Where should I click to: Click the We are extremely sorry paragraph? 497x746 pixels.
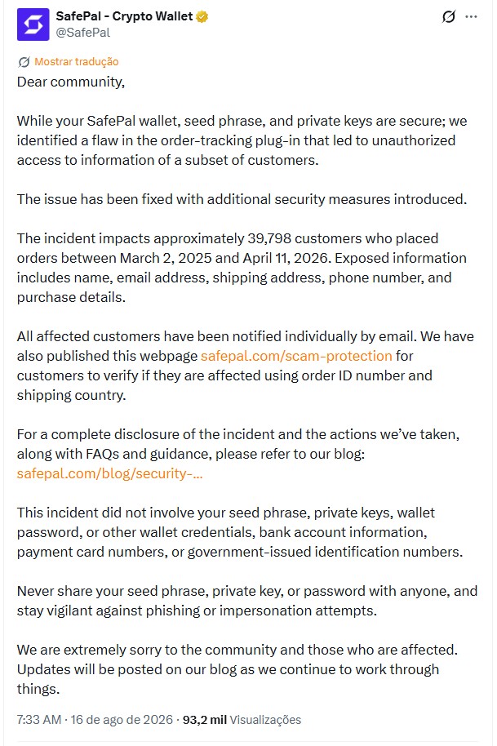coord(237,669)
